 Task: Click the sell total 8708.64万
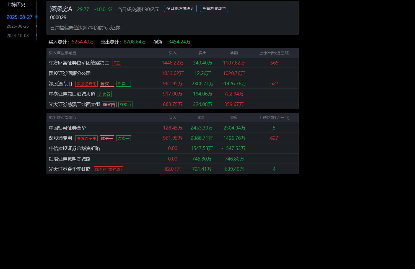[x=135, y=42]
